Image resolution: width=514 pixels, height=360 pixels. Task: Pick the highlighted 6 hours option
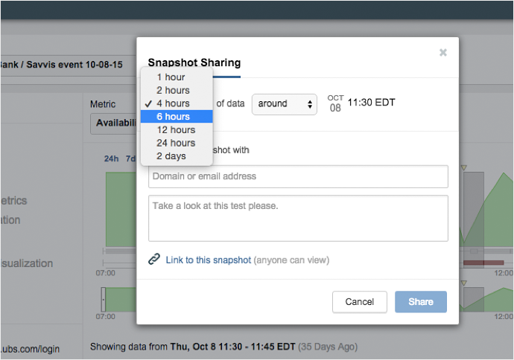(173, 117)
